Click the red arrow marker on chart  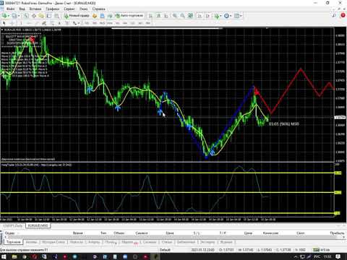257,92
